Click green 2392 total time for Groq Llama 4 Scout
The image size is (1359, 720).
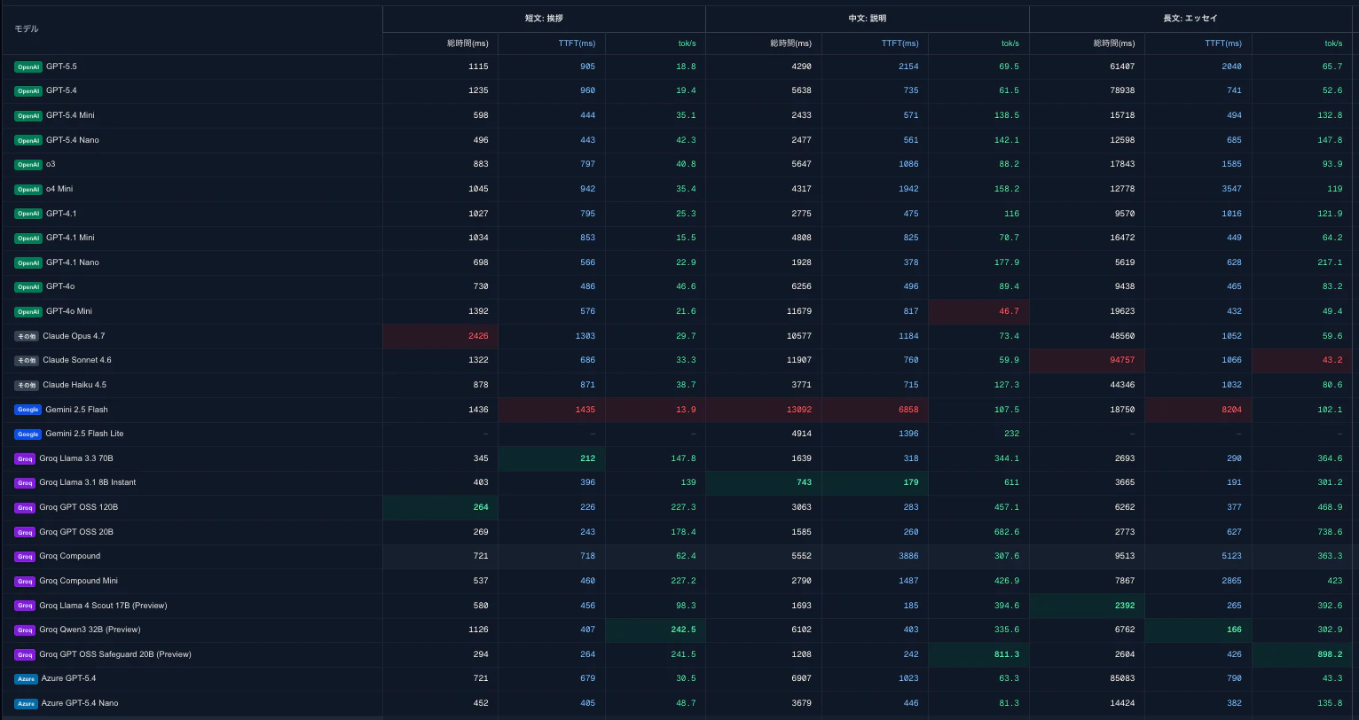pos(1125,606)
